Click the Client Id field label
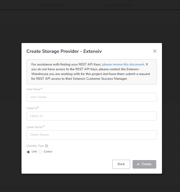180x192 pixels. [32, 108]
